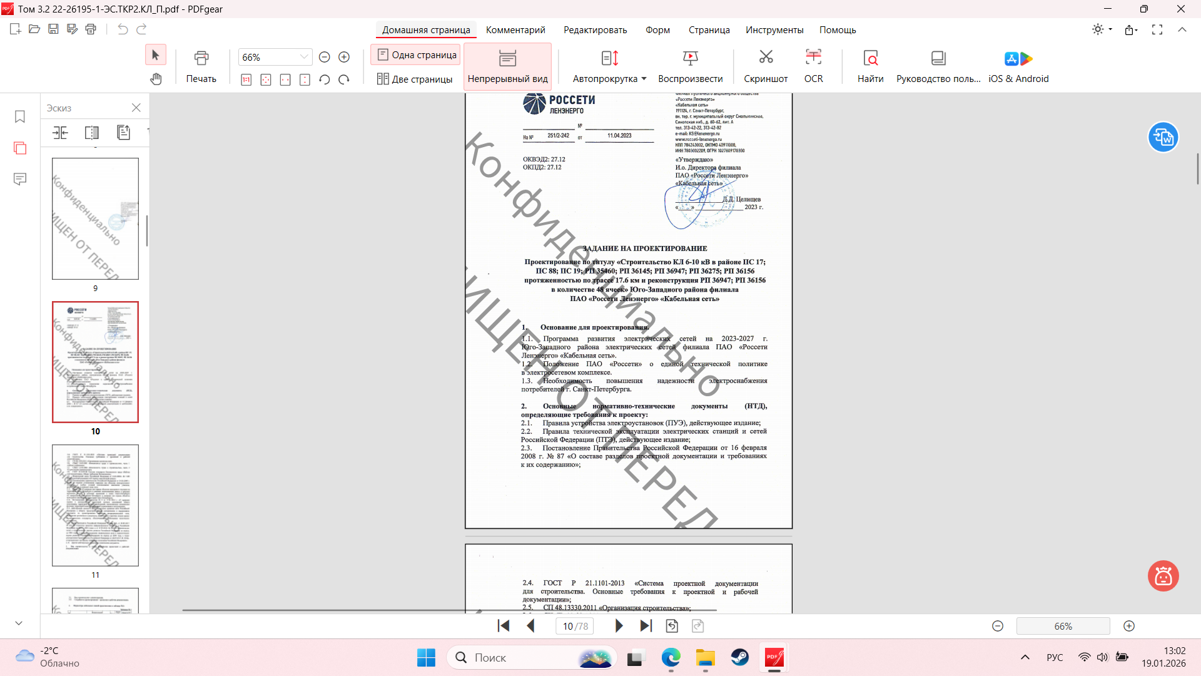Screen dimensions: 1201x676
Task: Go to the last page
Action: [646, 626]
